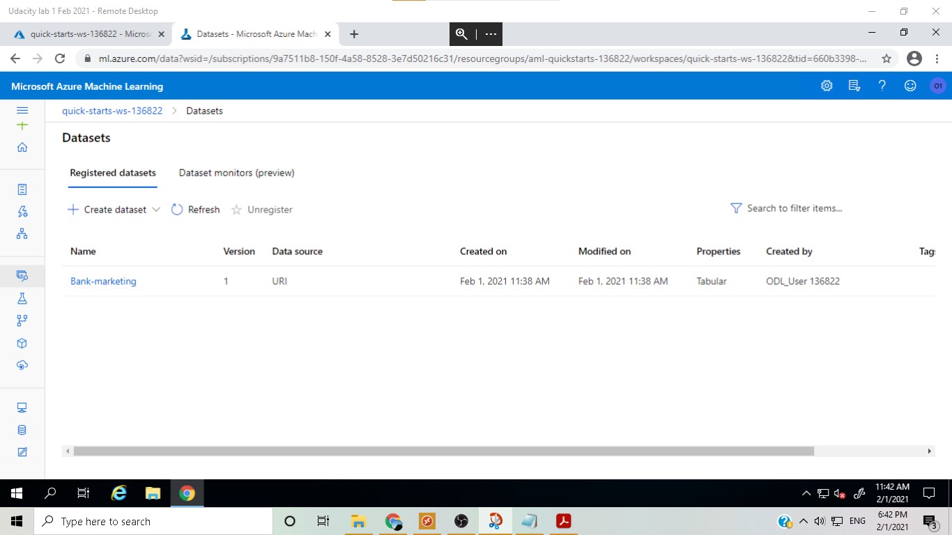Open the Chrome profile icon

pyautogui.click(x=914, y=59)
